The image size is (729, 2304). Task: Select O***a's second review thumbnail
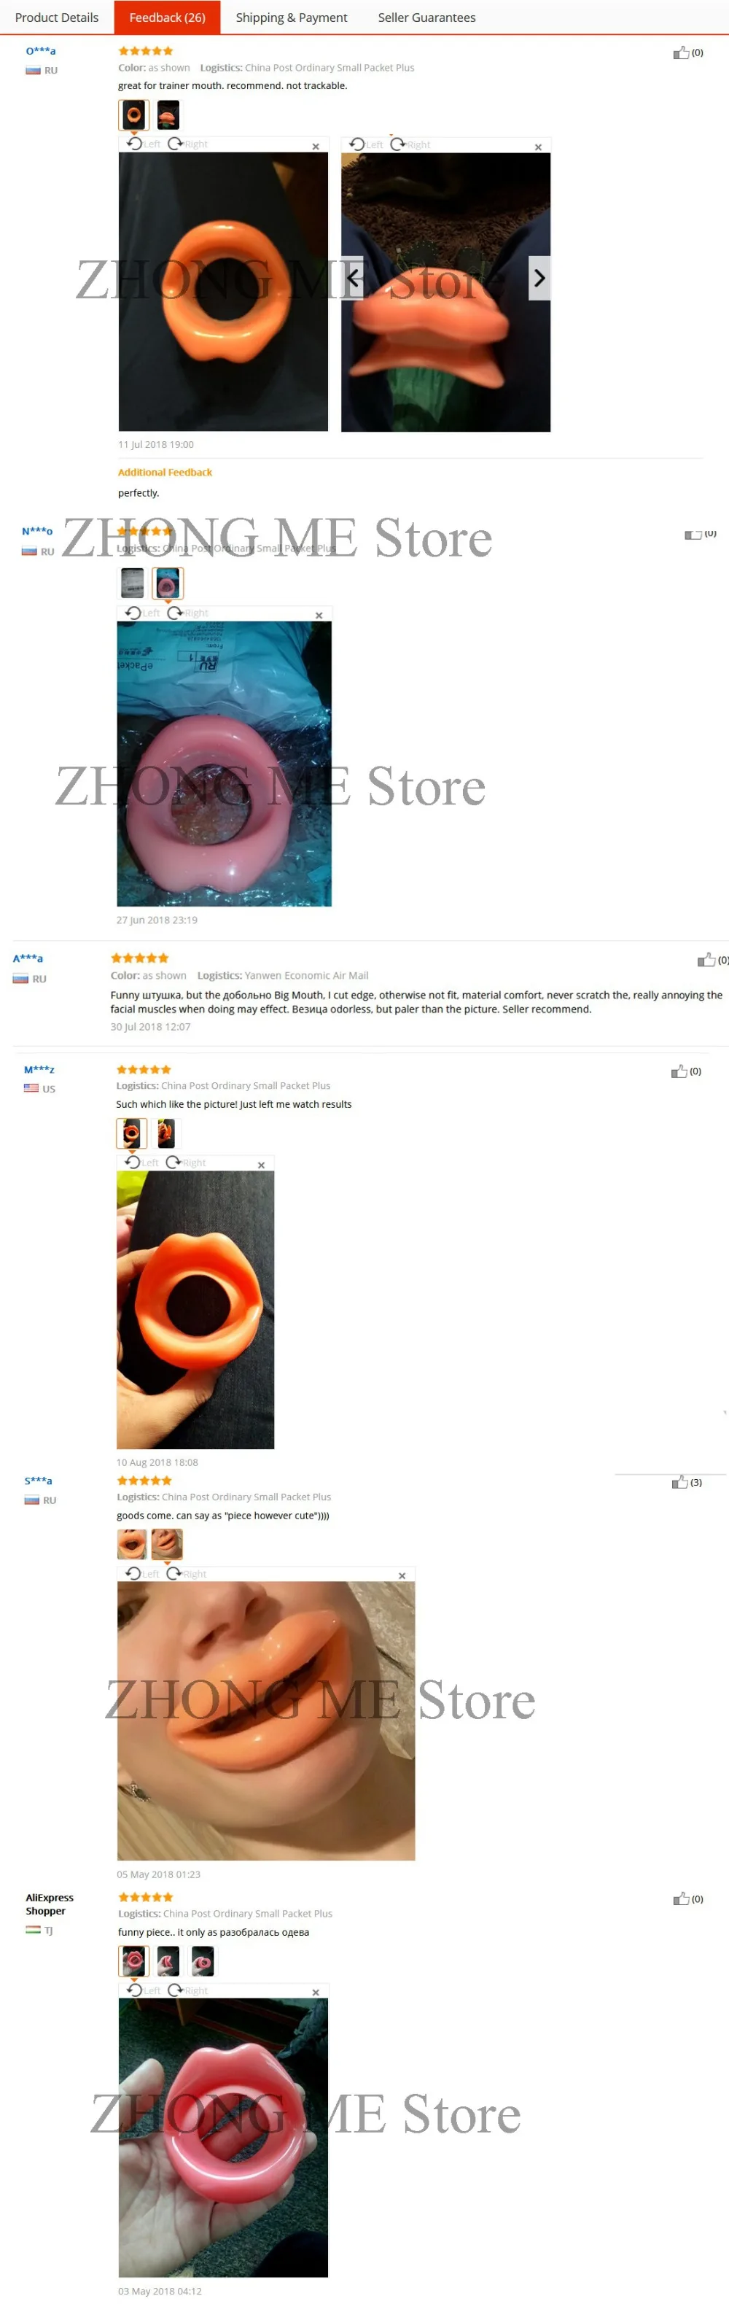tap(168, 115)
